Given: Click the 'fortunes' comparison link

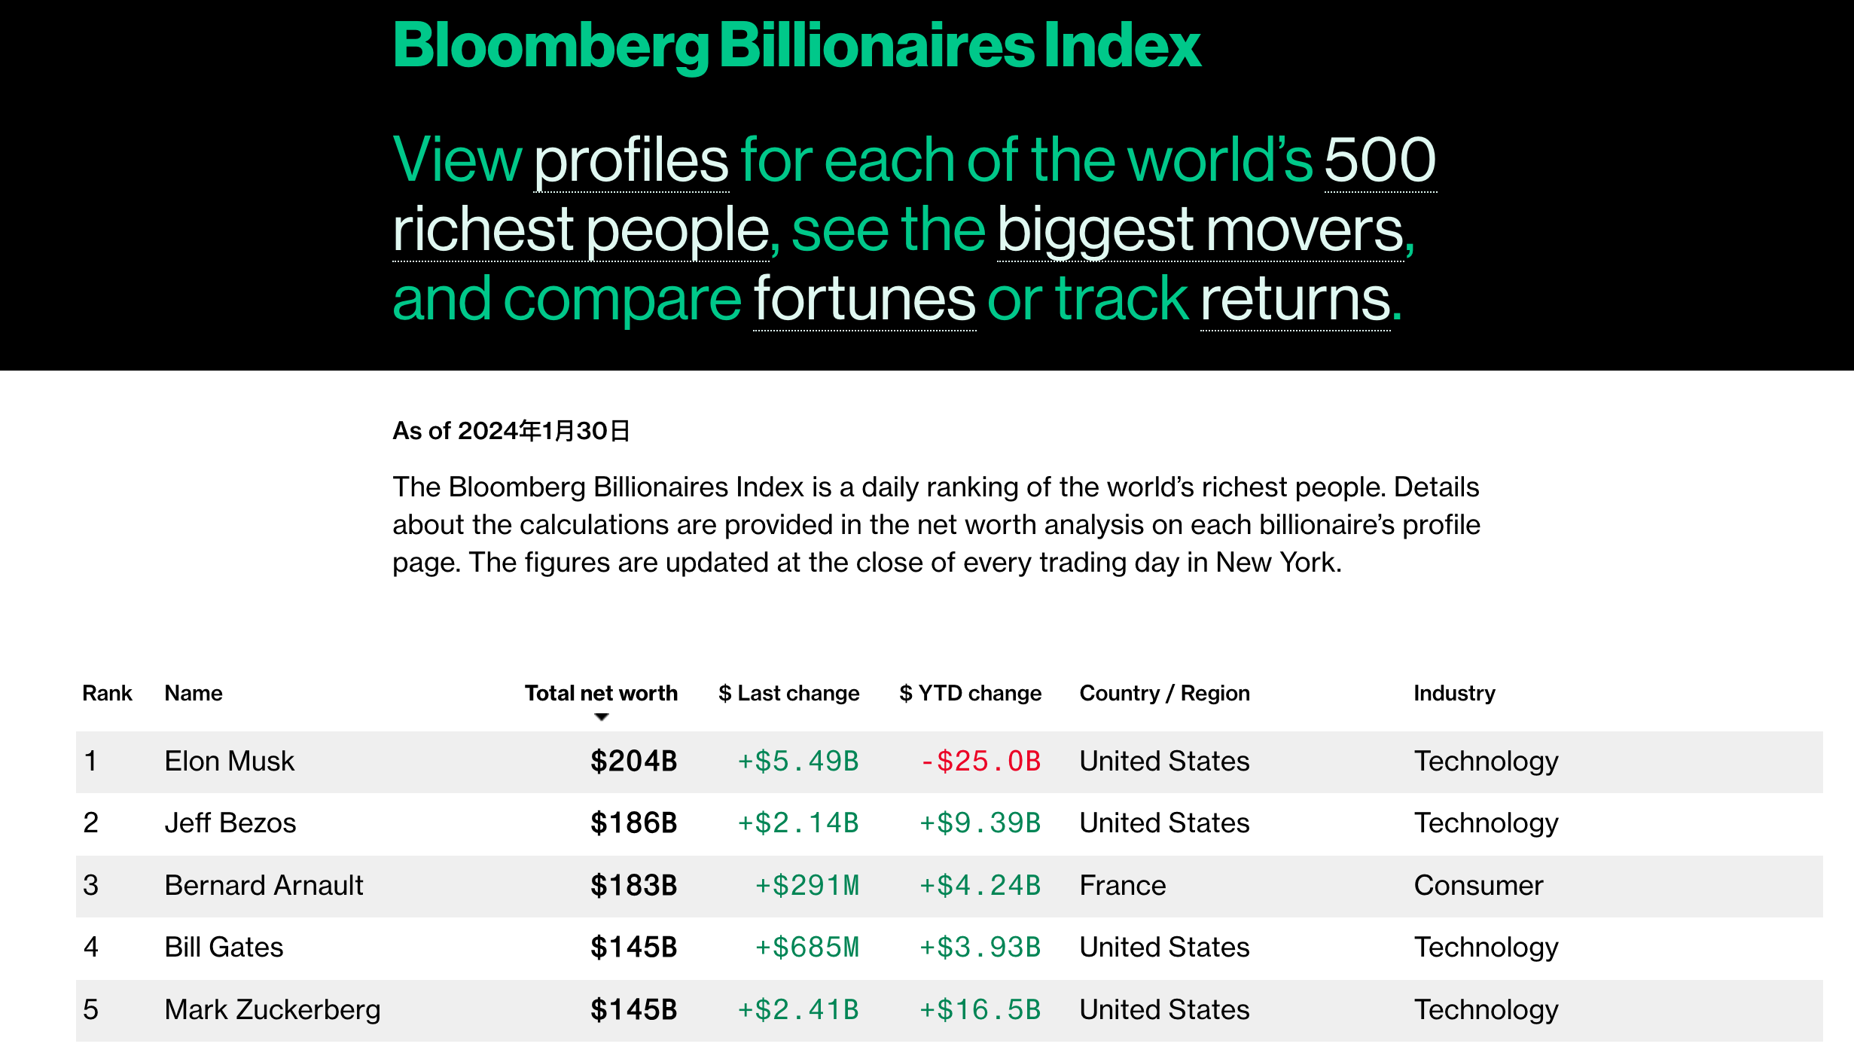Looking at the screenshot, I should (864, 299).
